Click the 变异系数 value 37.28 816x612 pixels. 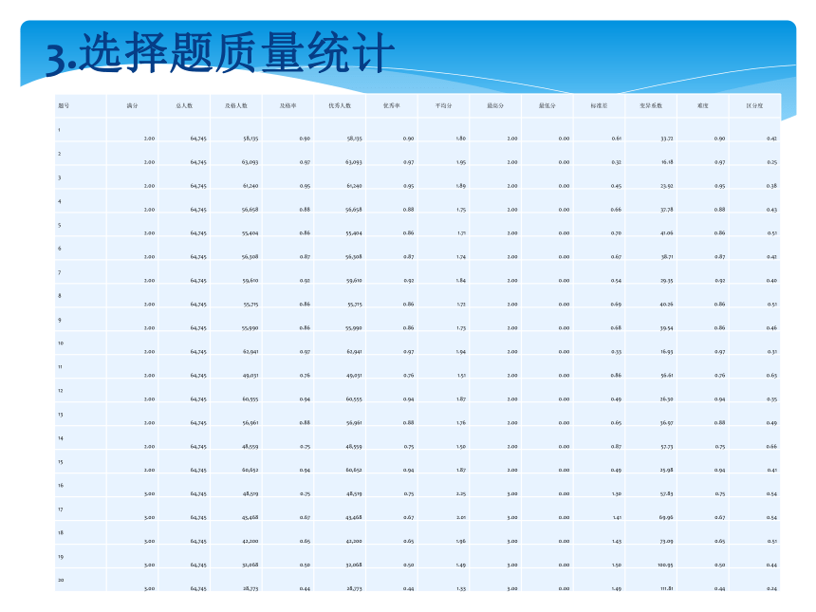(667, 210)
